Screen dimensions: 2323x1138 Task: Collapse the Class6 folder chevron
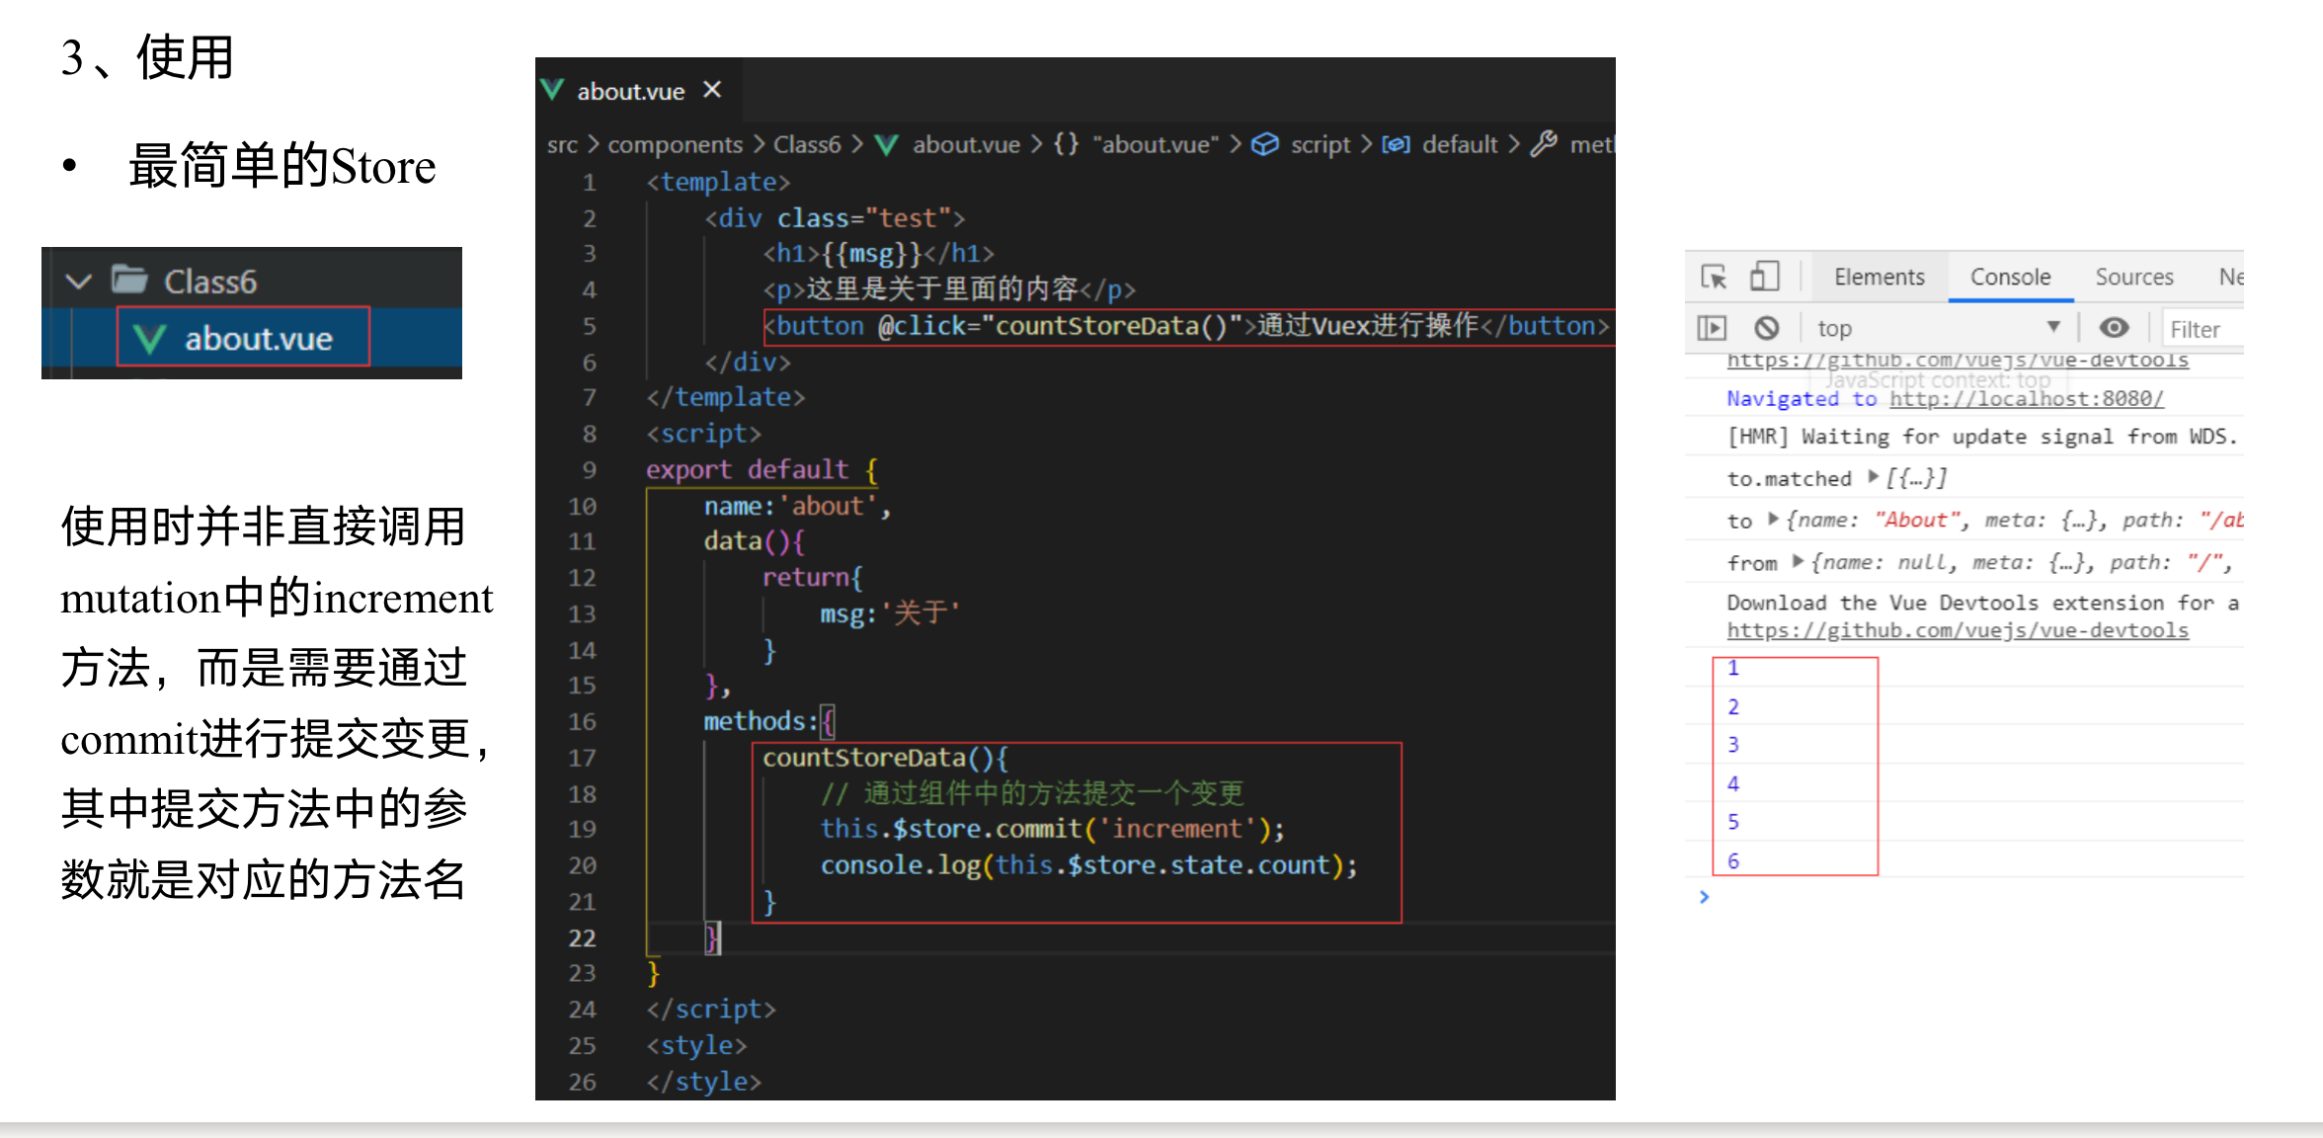78,282
